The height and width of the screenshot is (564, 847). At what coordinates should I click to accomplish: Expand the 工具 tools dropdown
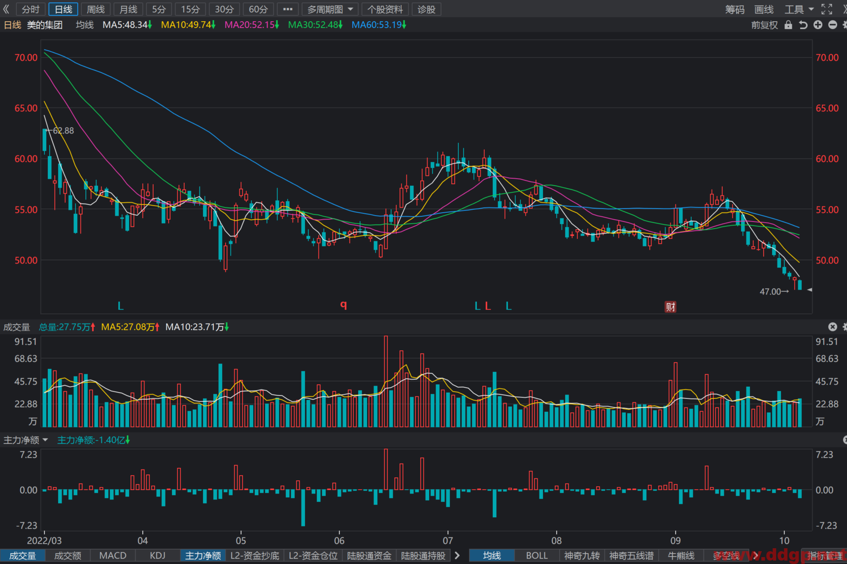click(799, 9)
